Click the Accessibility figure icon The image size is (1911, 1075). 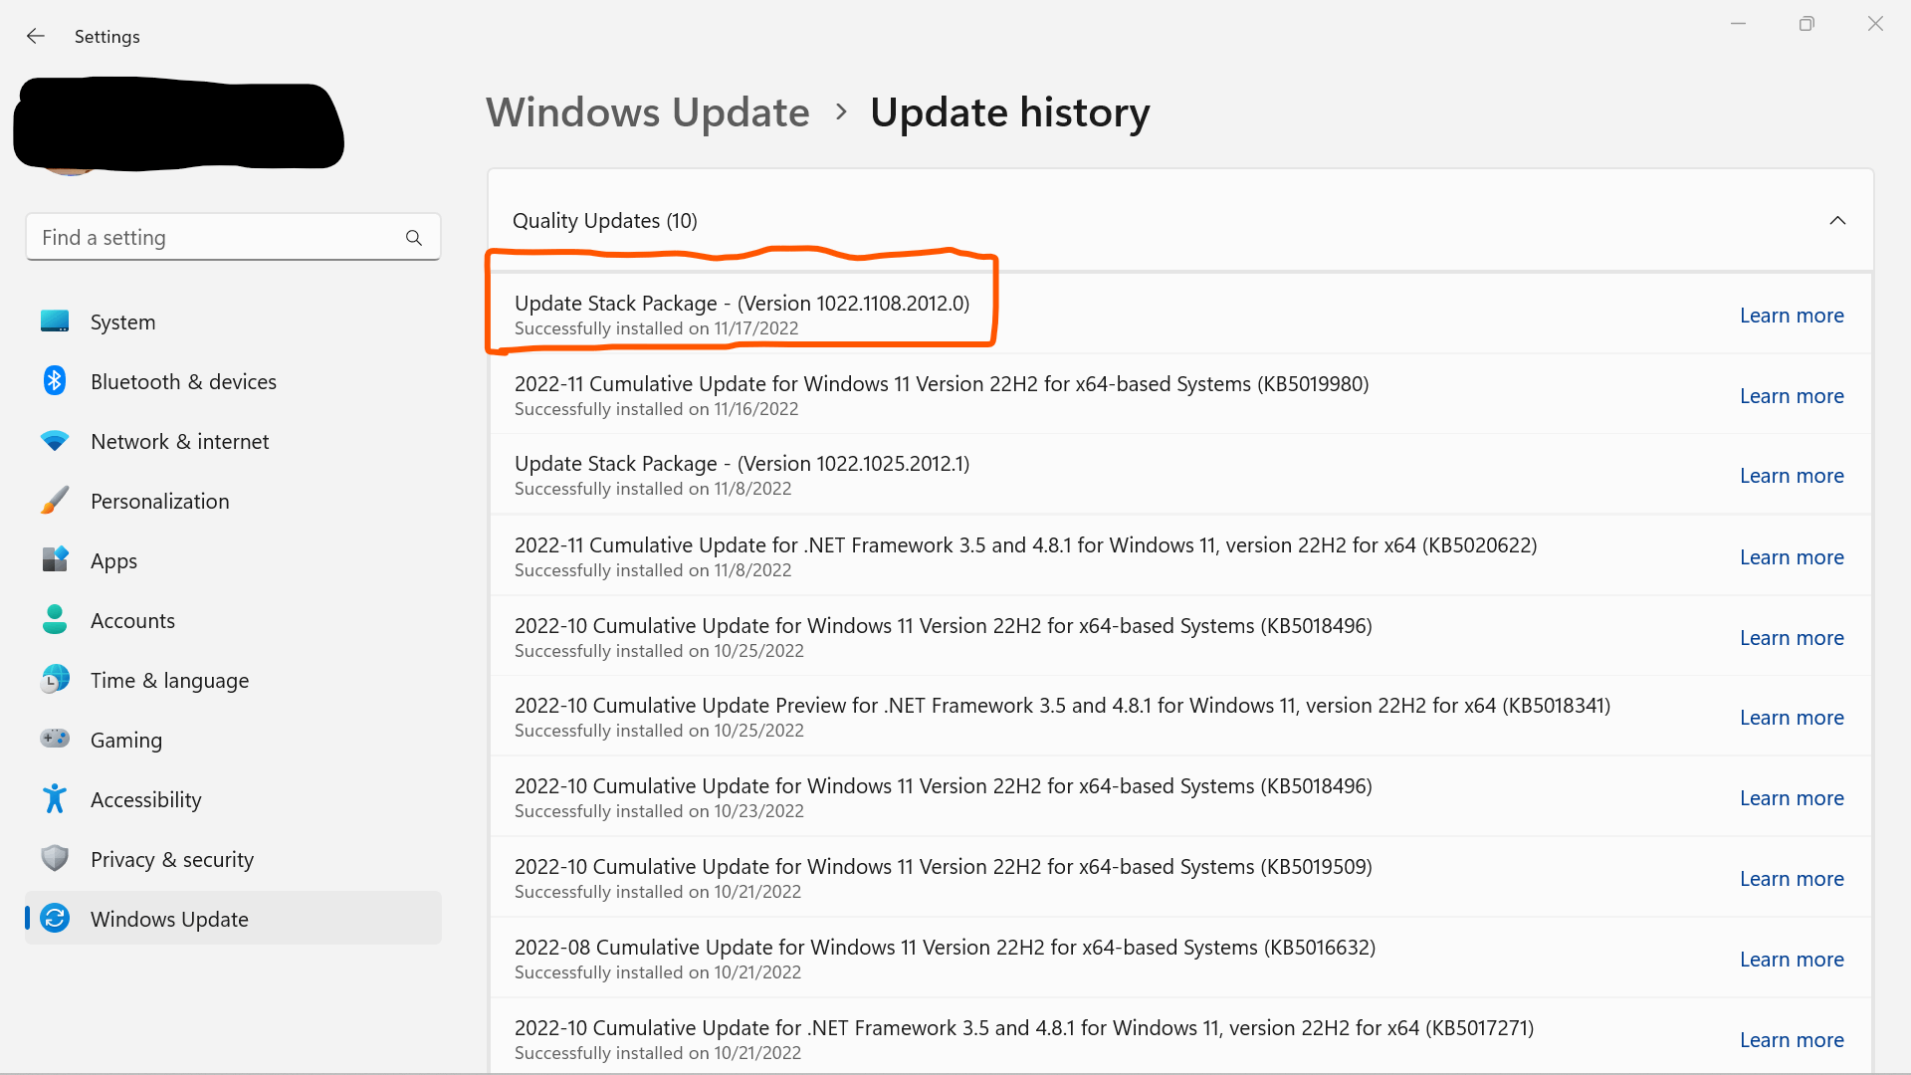[55, 799]
